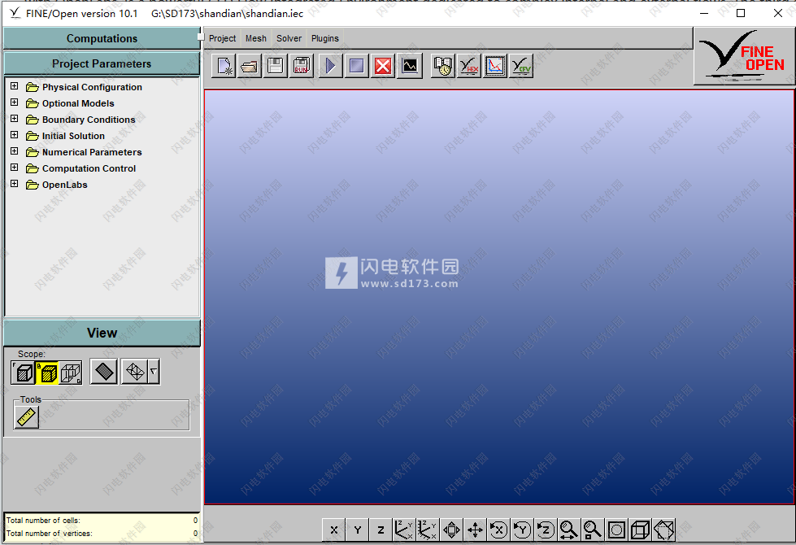Expand the OpenLabs tree node
This screenshot has height=545, width=796.
(x=14, y=184)
